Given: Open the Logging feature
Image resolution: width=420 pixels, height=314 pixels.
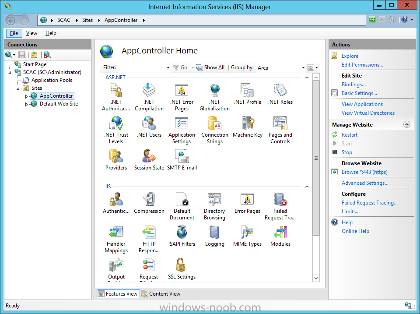Looking at the screenshot, I should (214, 236).
